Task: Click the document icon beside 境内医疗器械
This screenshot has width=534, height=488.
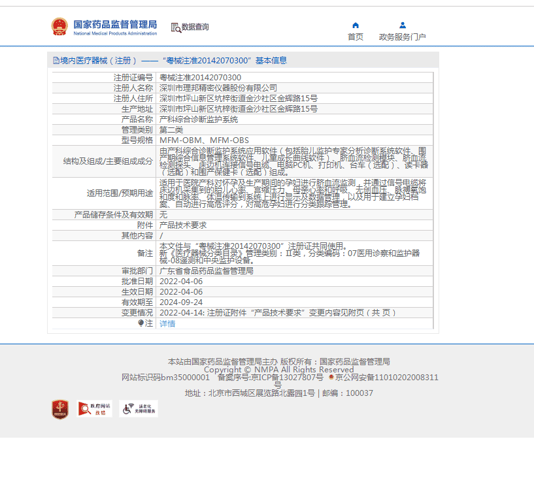Action: (x=56, y=61)
